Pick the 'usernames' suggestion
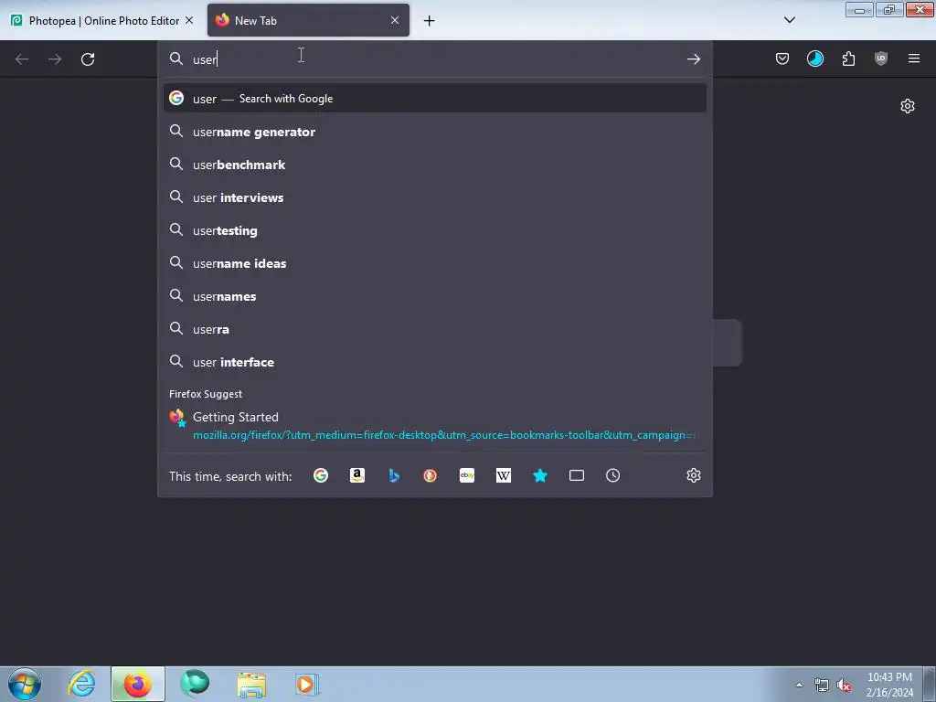The image size is (936, 702). (434, 296)
